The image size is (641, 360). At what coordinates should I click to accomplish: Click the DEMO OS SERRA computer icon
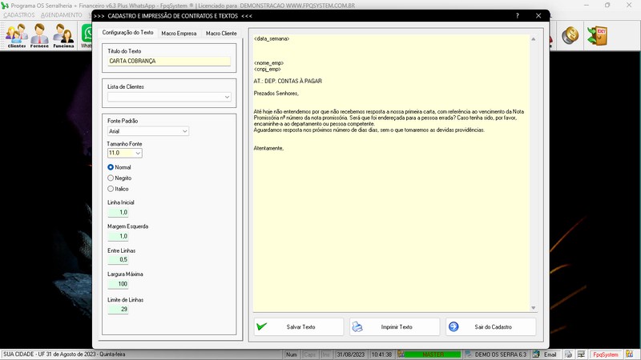[x=468, y=354]
